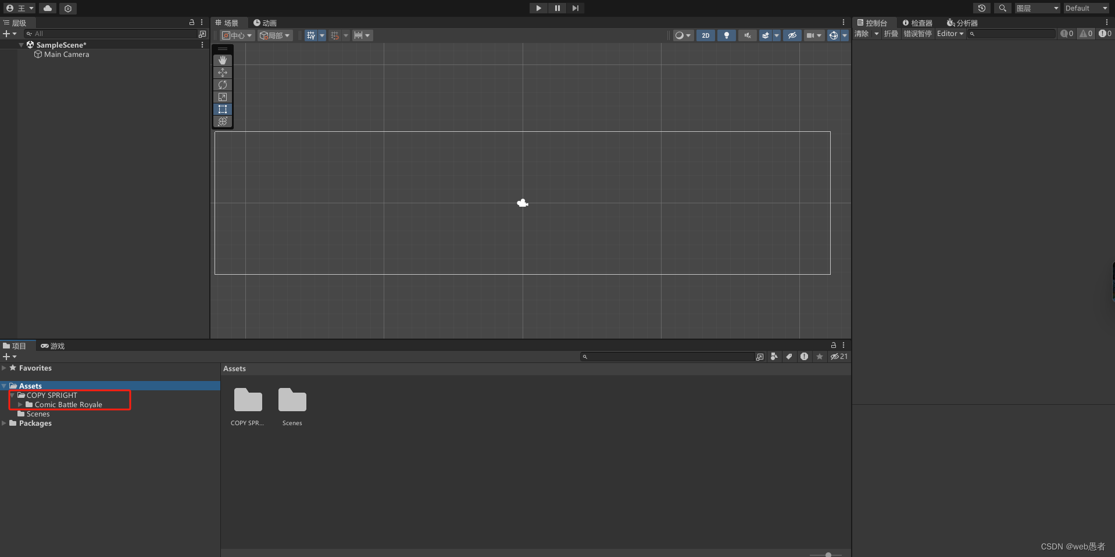Open the pivot/center mode dropdown

(x=236, y=35)
